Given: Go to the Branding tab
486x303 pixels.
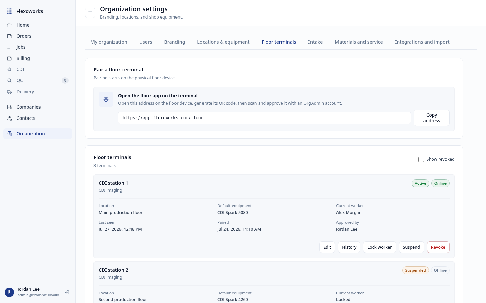Looking at the screenshot, I should pyautogui.click(x=174, y=42).
